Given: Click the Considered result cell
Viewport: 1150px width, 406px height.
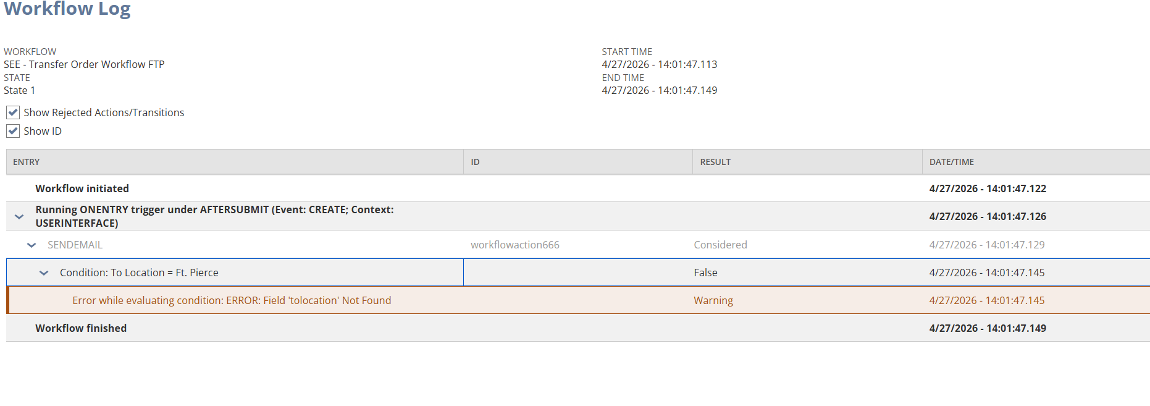Looking at the screenshot, I should [x=720, y=245].
